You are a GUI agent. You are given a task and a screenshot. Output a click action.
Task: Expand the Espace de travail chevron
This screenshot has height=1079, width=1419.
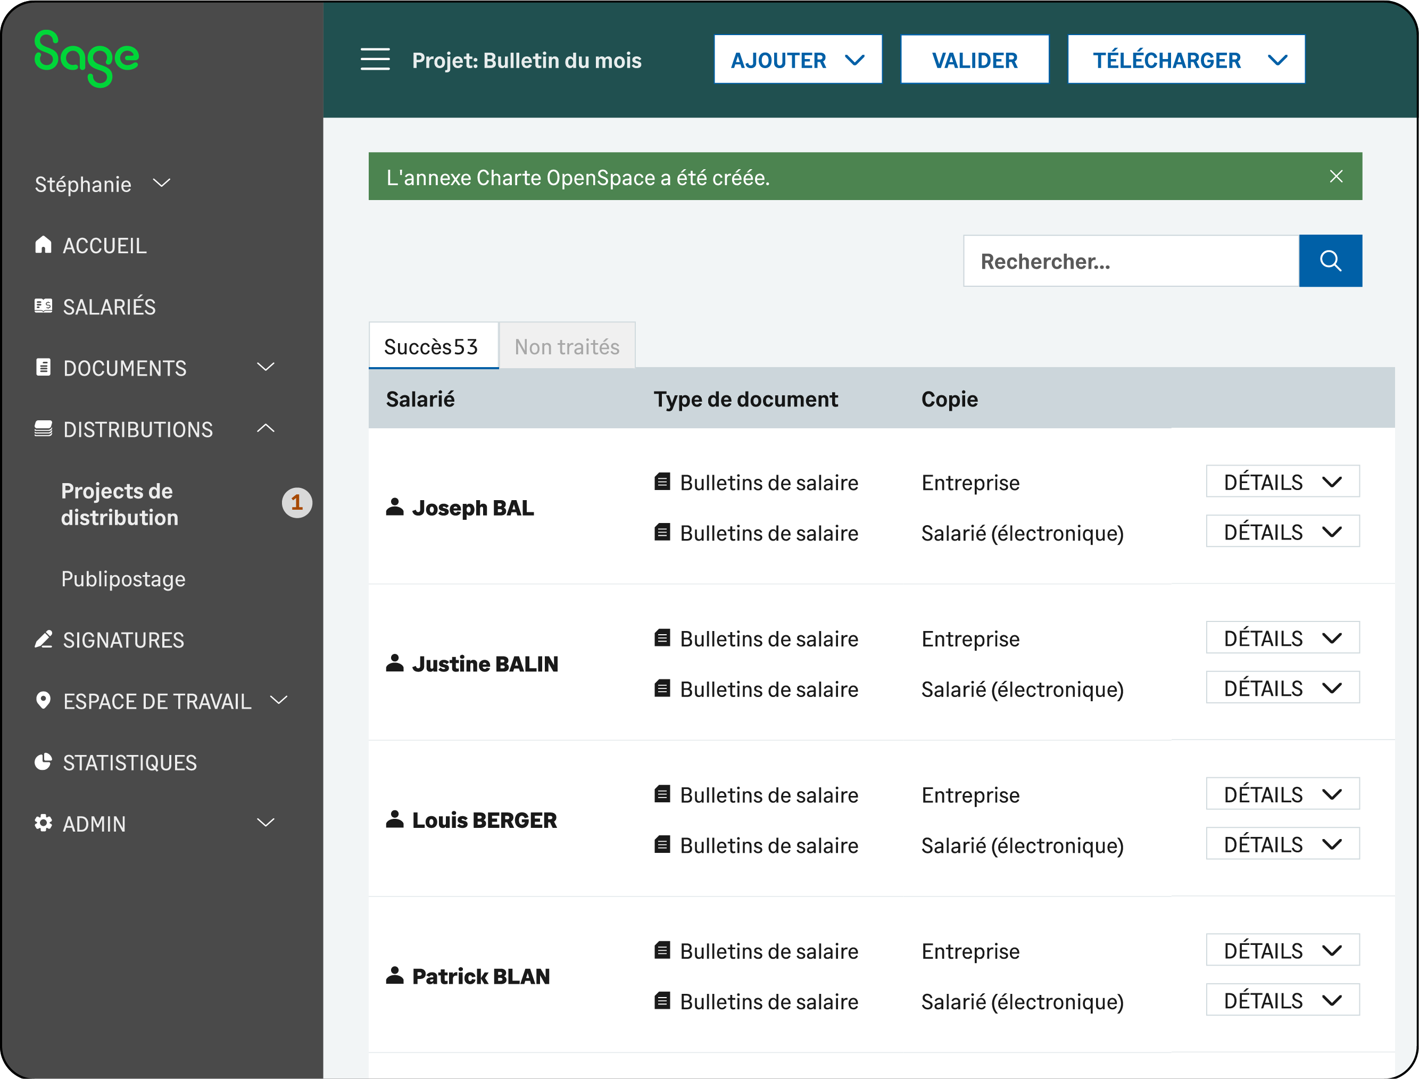coord(278,700)
